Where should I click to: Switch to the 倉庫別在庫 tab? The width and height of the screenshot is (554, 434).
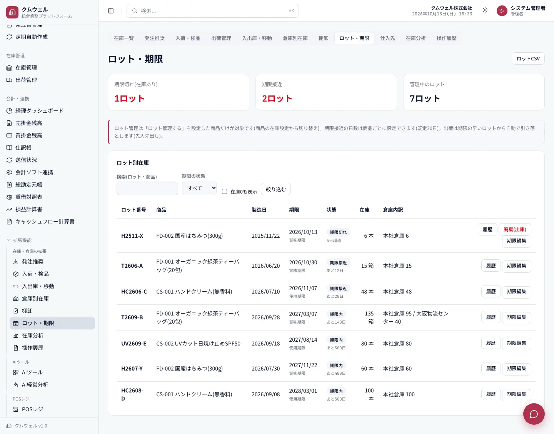(295, 38)
